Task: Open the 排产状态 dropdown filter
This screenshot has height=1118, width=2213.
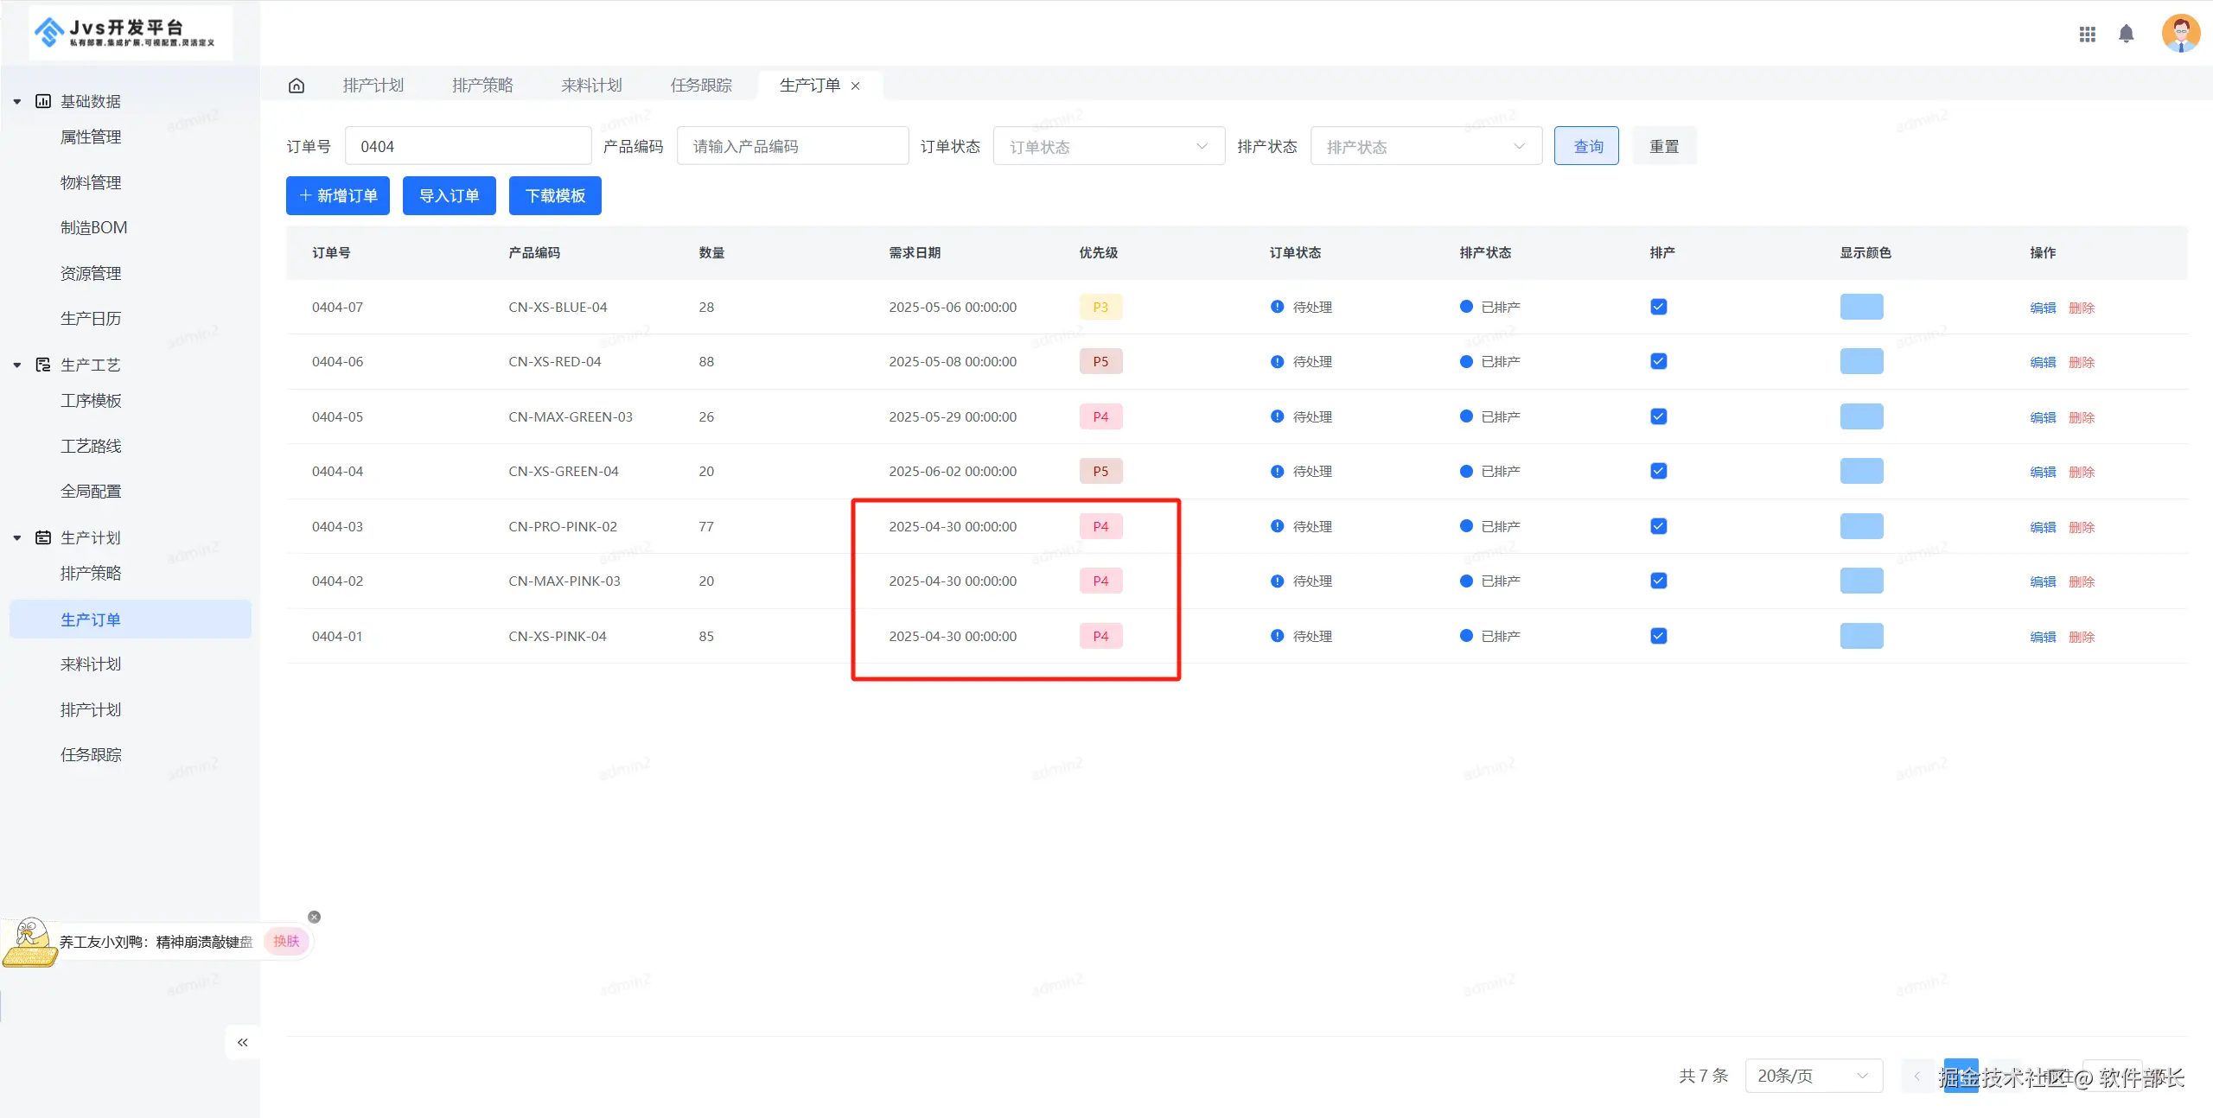Action: pos(1425,146)
